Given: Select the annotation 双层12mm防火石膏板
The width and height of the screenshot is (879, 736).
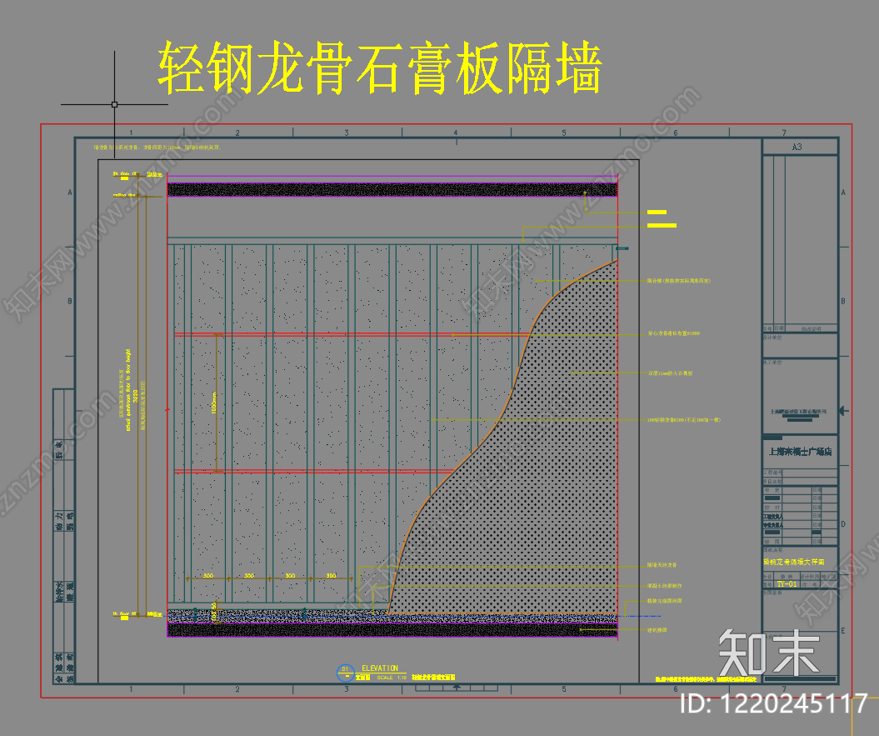Looking at the screenshot, I should pyautogui.click(x=670, y=373).
